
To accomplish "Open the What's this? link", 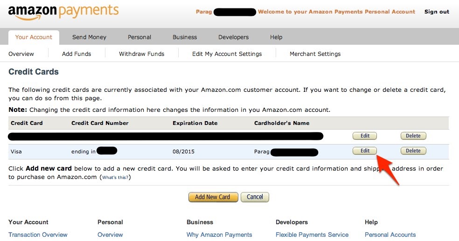I will tap(115, 177).
